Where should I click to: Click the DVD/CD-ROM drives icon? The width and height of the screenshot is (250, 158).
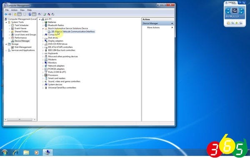tap(46, 44)
